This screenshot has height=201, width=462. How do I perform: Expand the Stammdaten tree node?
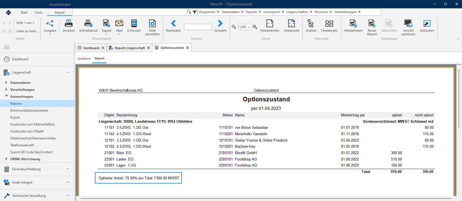[x=6, y=82]
